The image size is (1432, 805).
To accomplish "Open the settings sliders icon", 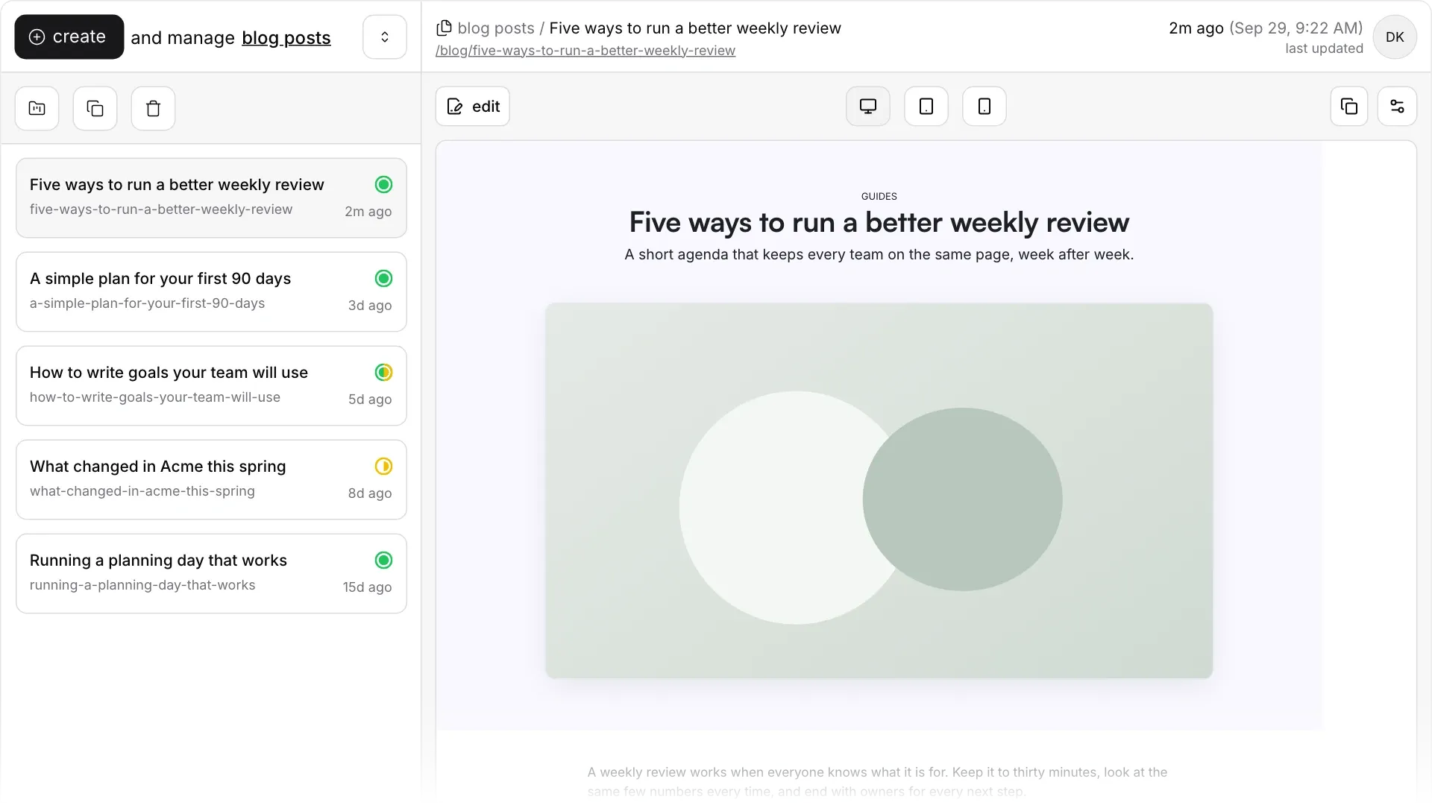I will click(1396, 107).
